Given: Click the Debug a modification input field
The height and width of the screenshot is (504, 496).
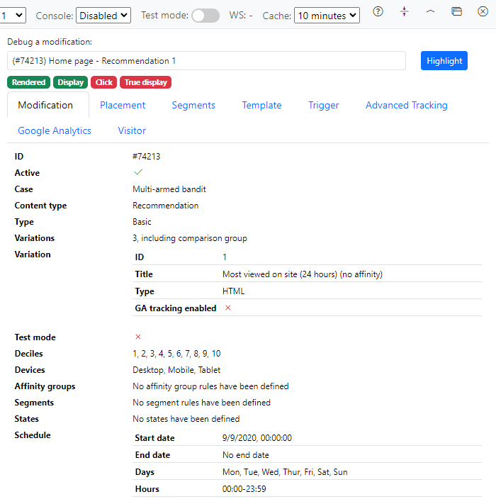Looking at the screenshot, I should tap(206, 61).
